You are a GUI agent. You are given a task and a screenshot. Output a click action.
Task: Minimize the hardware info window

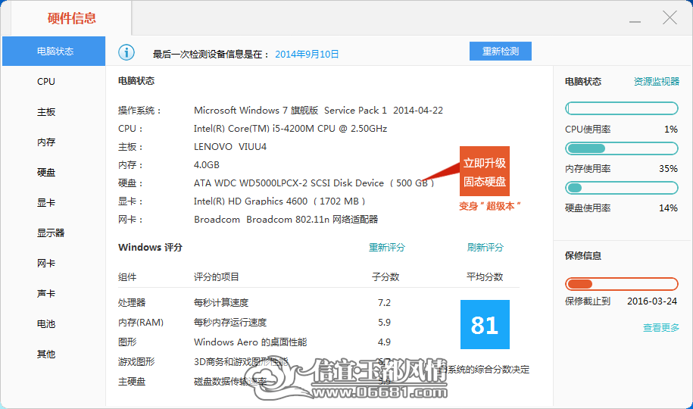[x=635, y=21]
